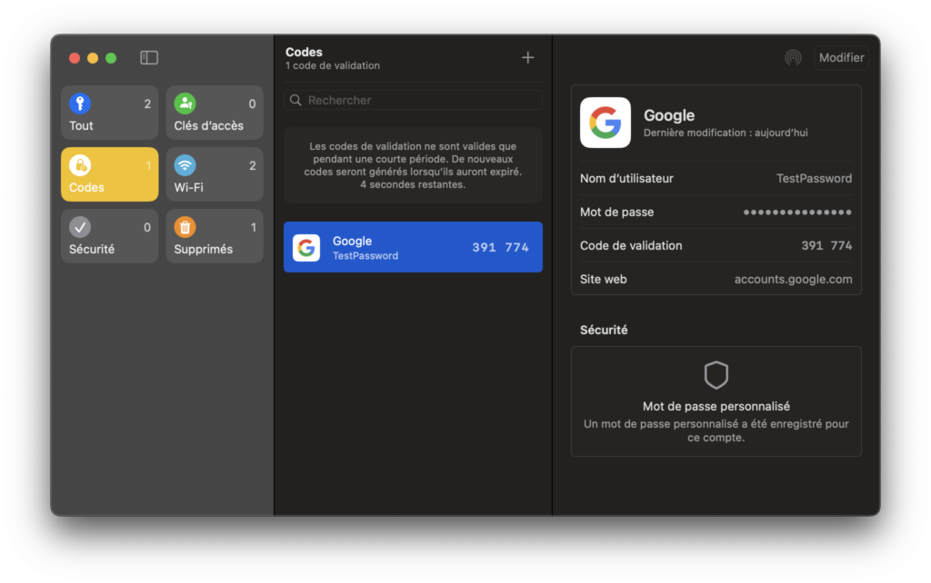This screenshot has height=583, width=931.
Task: Toggle the sidebar visibility icon
Action: (x=149, y=57)
